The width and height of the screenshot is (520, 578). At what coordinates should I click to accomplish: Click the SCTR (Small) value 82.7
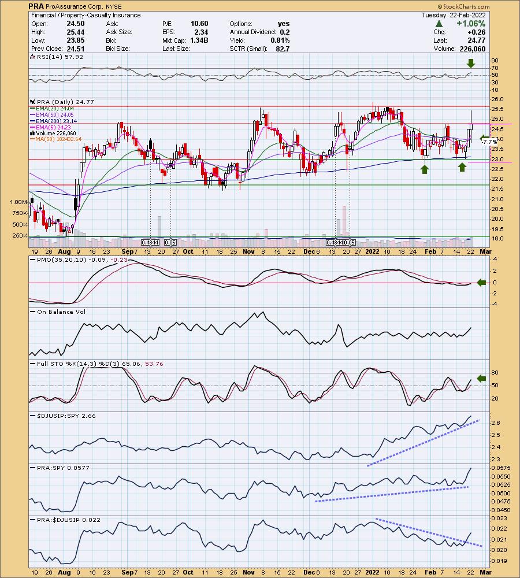click(x=283, y=49)
